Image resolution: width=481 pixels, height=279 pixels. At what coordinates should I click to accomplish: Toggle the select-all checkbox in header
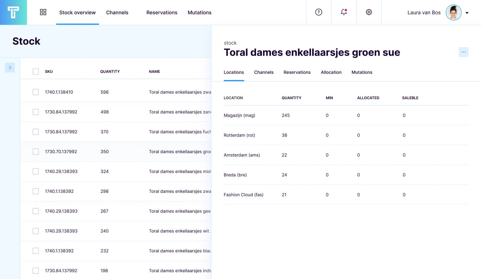click(36, 72)
